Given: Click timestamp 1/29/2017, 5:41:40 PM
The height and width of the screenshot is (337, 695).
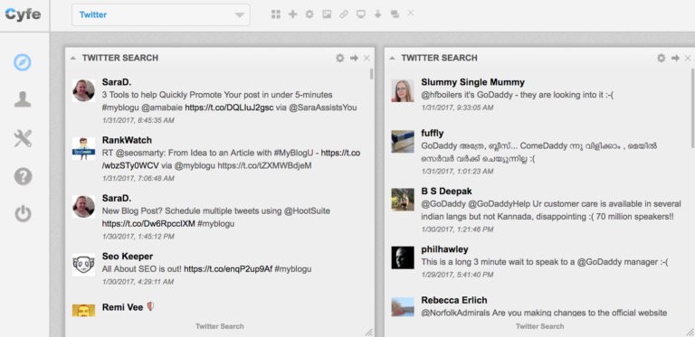Looking at the screenshot, I should pos(457,275).
